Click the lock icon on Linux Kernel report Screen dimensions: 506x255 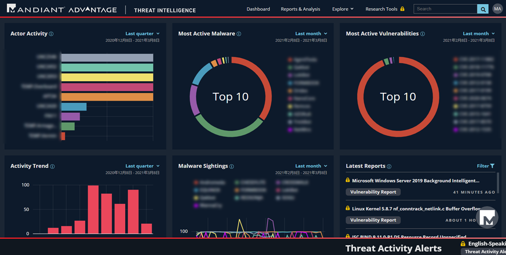(x=347, y=208)
